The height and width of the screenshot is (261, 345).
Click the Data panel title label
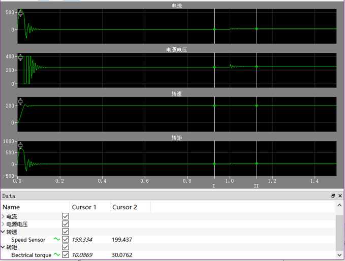[x=9, y=196]
